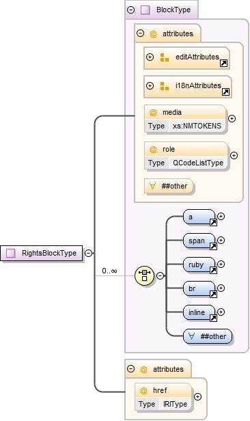The image size is (250, 421).
Task: Click the @ icon of upper attributes tab
Action: 153,34
